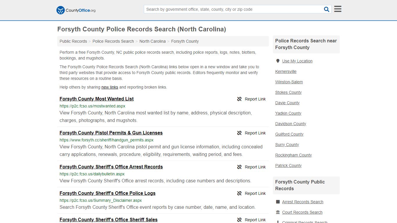Click the Arrest Records Search square icon
The height and width of the screenshot is (223, 397).
278,202
